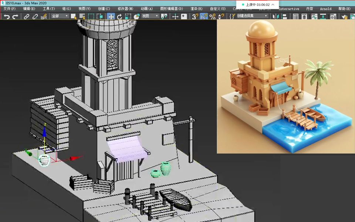
Task: Open the Render Setup icon
Action: (344, 16)
